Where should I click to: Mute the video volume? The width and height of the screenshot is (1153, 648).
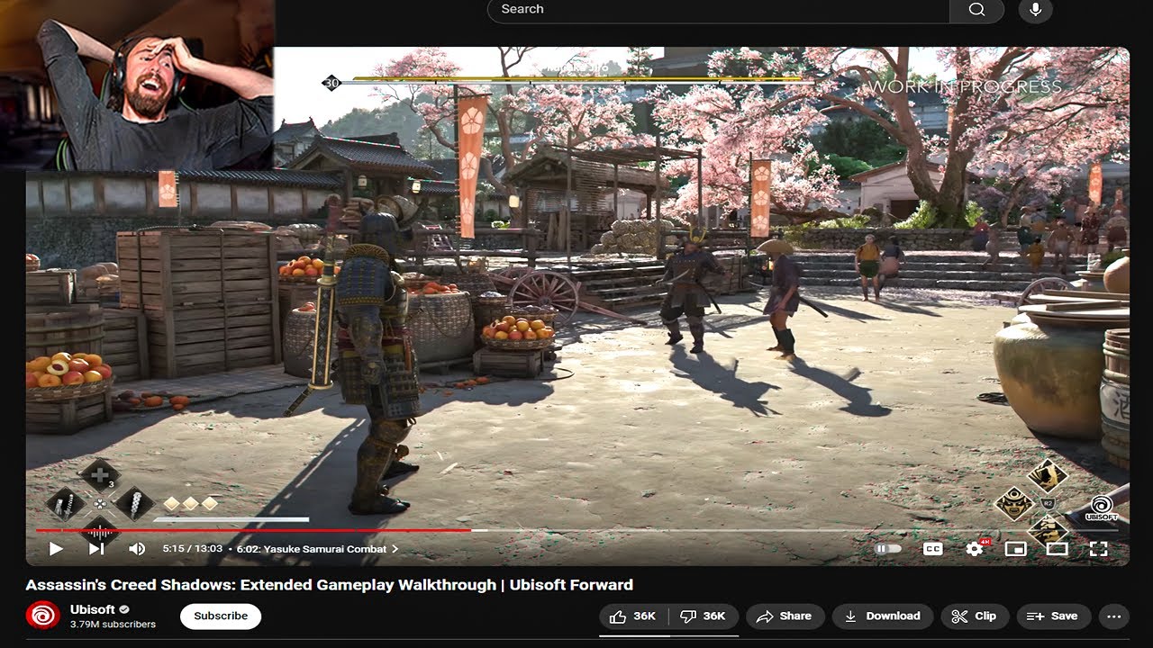coord(137,548)
